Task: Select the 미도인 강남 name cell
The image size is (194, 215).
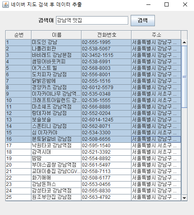Action: click(x=56, y=42)
